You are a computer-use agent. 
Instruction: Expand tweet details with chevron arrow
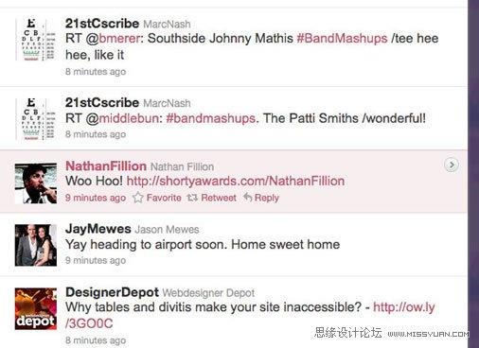pos(452,165)
